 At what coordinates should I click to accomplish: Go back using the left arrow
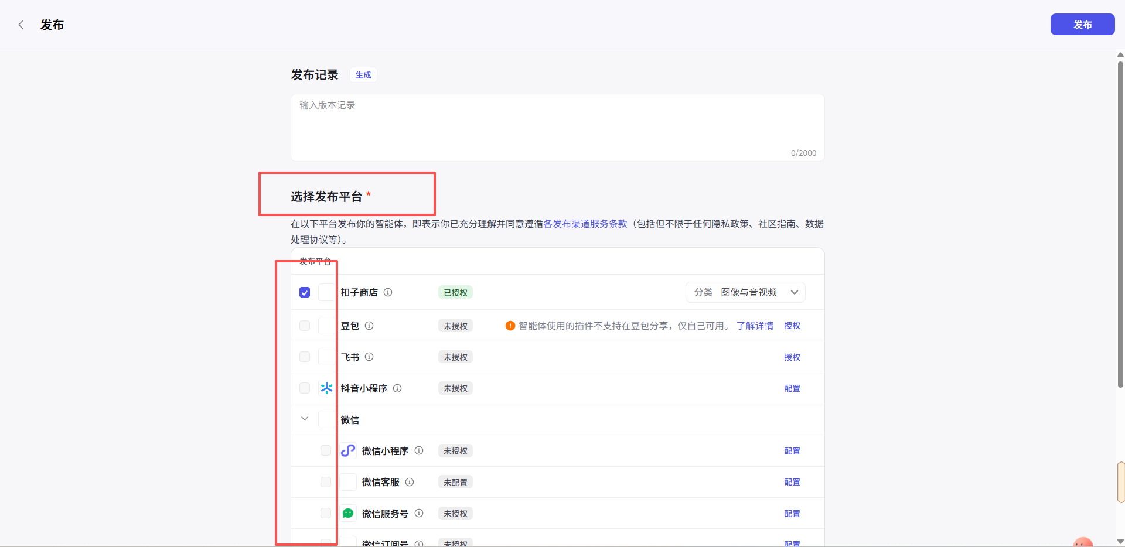click(x=21, y=25)
